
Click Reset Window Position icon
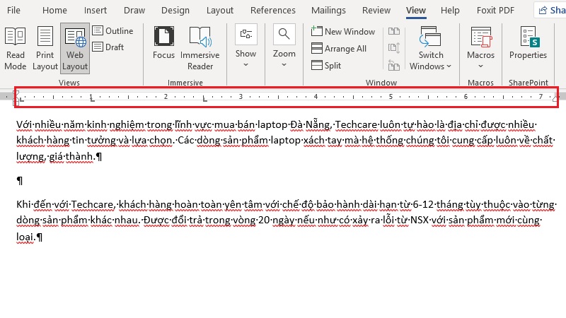[x=394, y=65]
